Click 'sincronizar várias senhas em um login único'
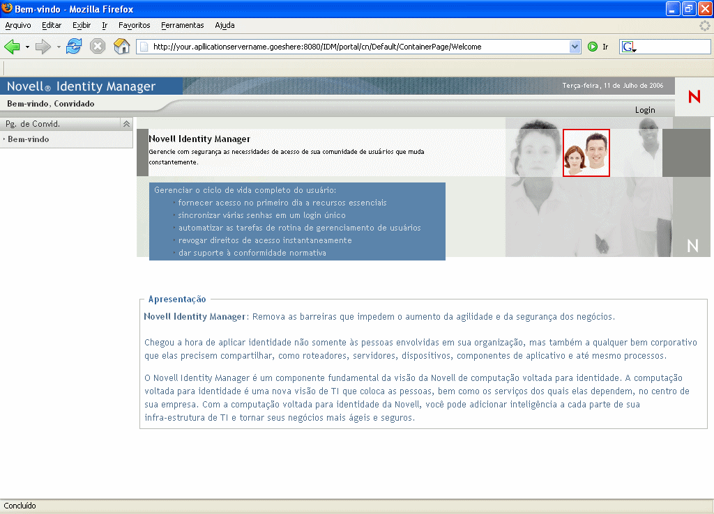 click(262, 215)
